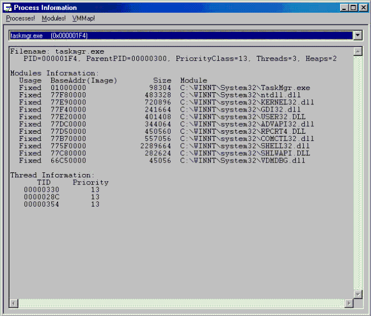Click thread ID 00000330
The image size is (371, 316).
click(41, 189)
